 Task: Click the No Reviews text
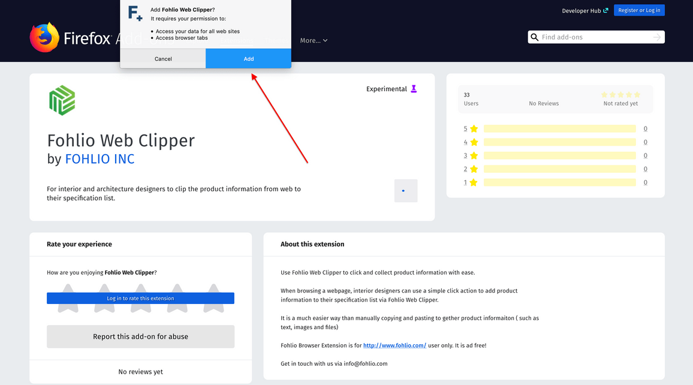[x=544, y=103]
